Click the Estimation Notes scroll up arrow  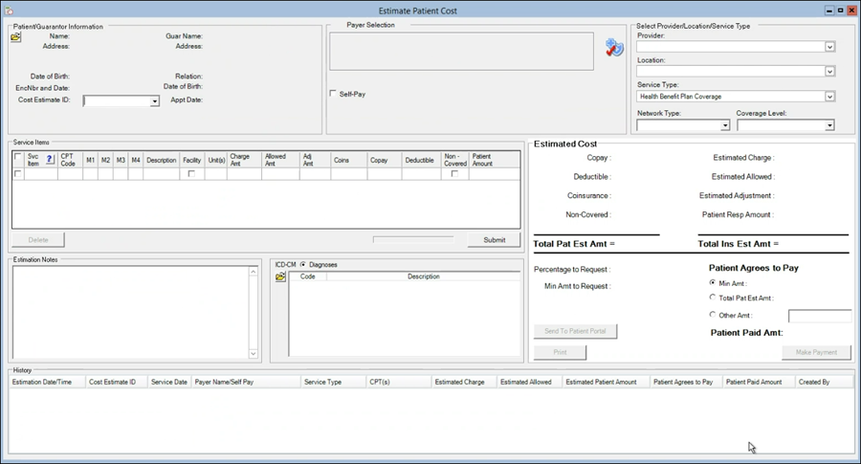pos(254,272)
